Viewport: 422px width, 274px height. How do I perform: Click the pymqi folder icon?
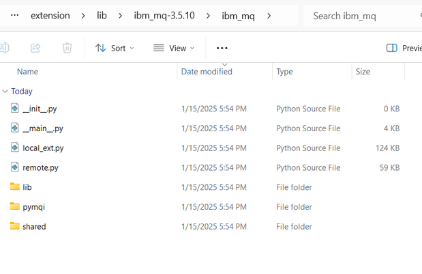[15, 206]
